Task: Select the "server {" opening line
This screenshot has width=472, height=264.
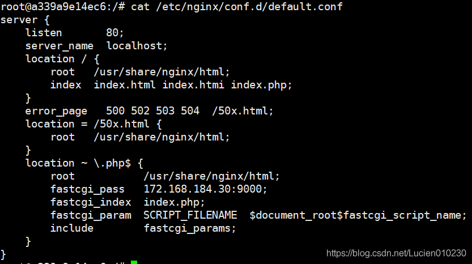Action: [x=19, y=20]
